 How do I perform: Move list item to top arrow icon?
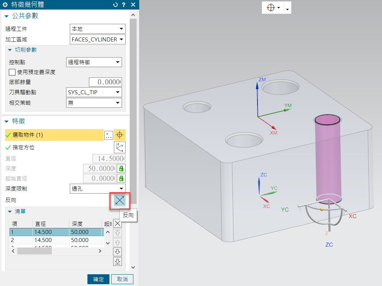118,233
